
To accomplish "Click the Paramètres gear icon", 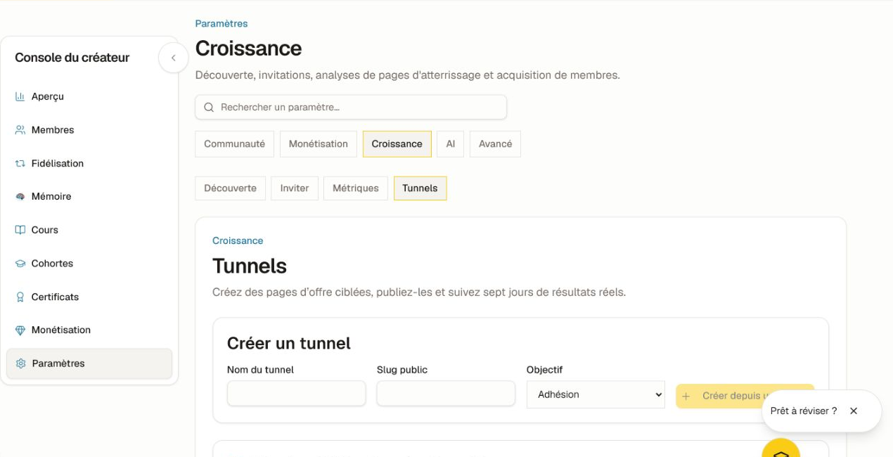I will pyautogui.click(x=20, y=363).
